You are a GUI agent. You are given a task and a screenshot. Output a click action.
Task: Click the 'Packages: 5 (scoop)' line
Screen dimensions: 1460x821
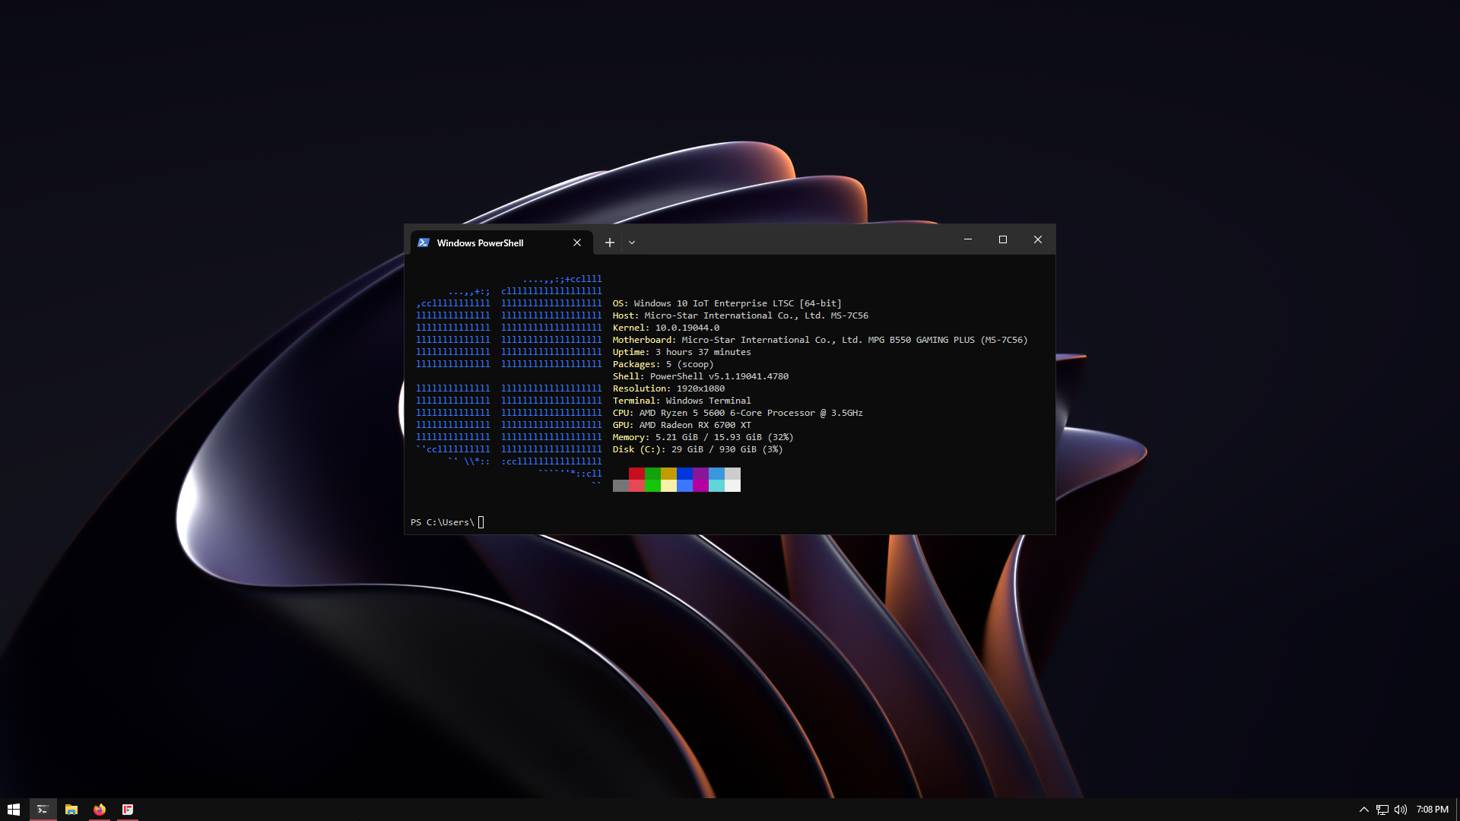tap(663, 364)
